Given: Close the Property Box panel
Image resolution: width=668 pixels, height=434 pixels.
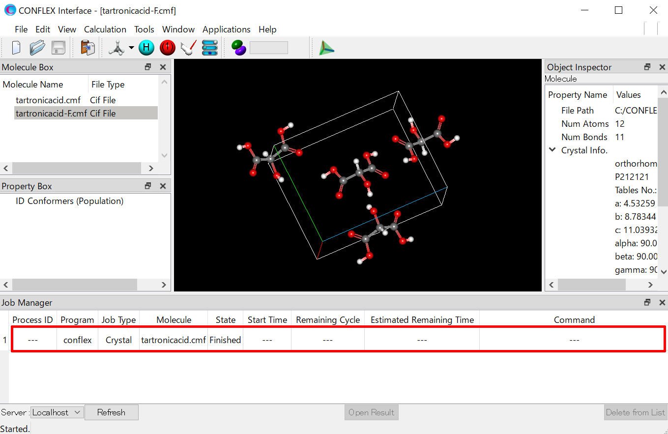Looking at the screenshot, I should point(163,186).
